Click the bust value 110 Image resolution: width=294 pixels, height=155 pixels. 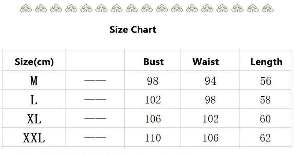[x=153, y=138]
